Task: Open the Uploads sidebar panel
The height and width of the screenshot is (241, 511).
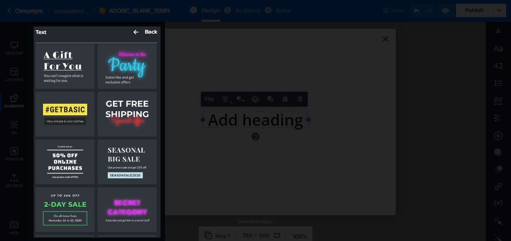Action: (x=14, y=181)
